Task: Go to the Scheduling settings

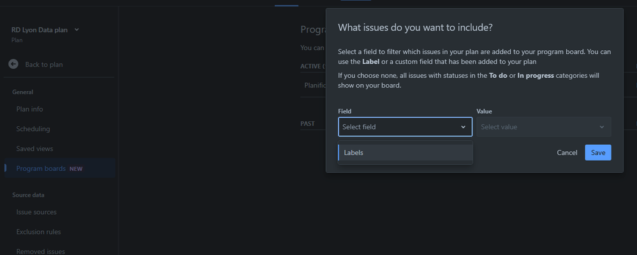Action: click(33, 129)
